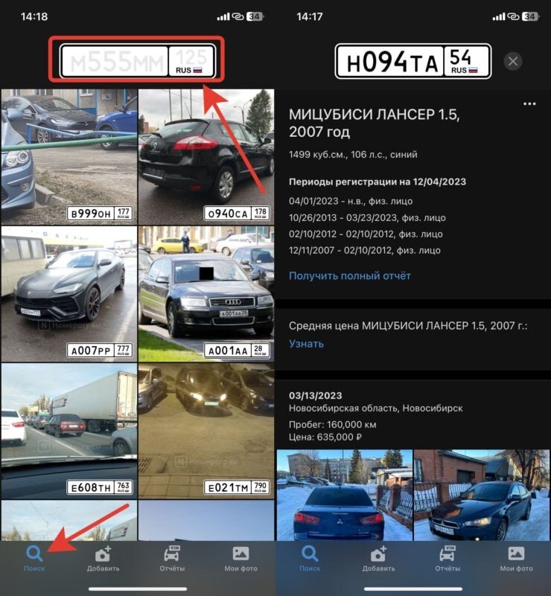Open Отчёты VIN car icon in right screen
Image resolution: width=551 pixels, height=596 pixels.
[x=448, y=554]
